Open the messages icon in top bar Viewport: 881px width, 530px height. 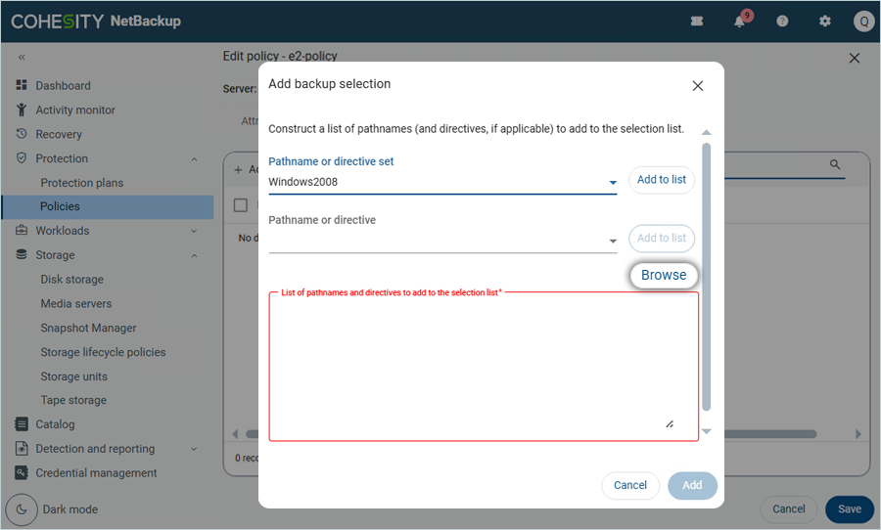697,22
